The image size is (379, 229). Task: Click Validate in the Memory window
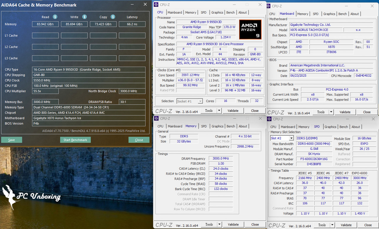coord(233,224)
